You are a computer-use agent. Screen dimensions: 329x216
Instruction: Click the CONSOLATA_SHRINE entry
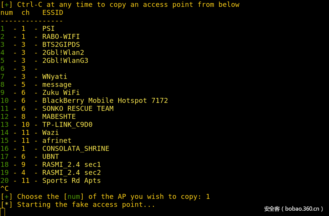click(75, 149)
